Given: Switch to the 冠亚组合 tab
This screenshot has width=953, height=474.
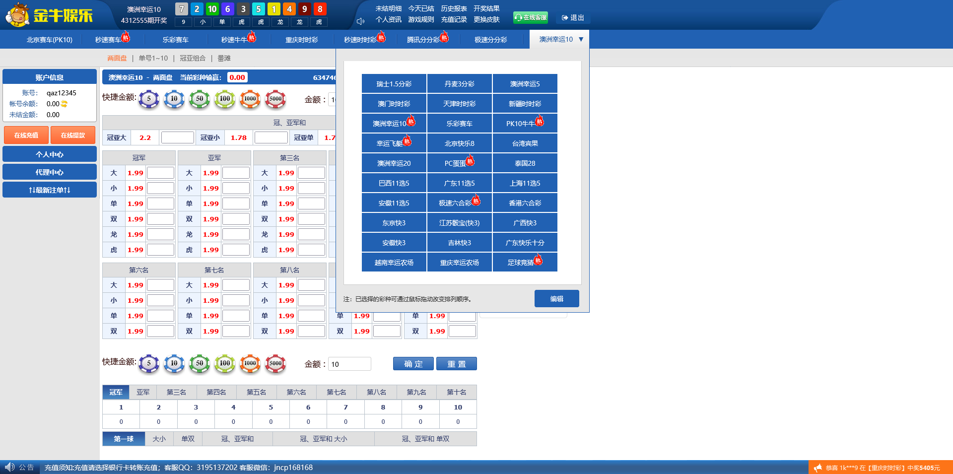Looking at the screenshot, I should [x=193, y=58].
